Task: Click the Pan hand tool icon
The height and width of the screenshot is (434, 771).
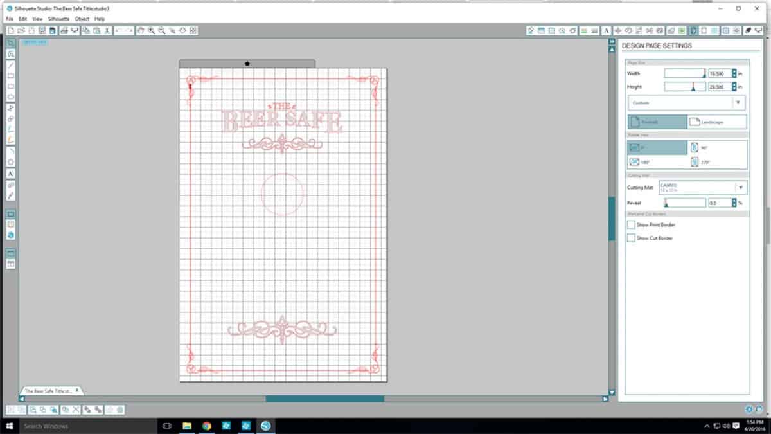Action: [141, 30]
